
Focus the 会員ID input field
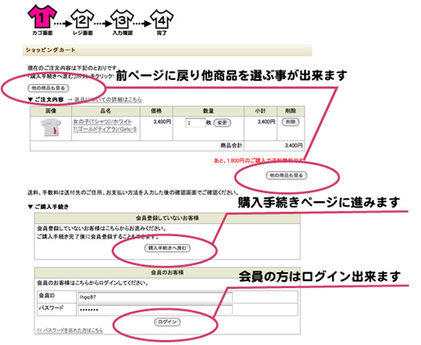pos(155,297)
